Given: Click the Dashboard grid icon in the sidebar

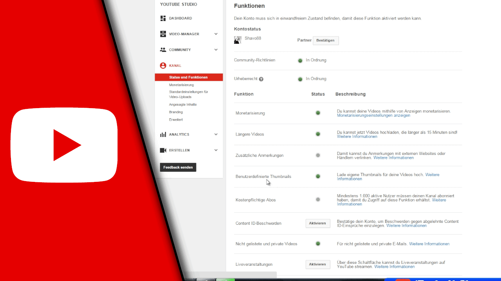Looking at the screenshot, I should (x=163, y=18).
